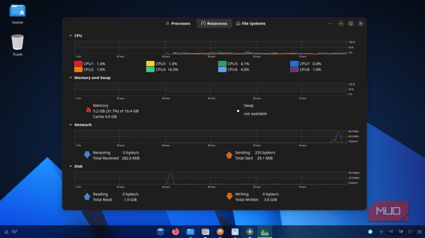
Task: Click the Total Read '1.9 GiB' value
Action: coord(130,200)
